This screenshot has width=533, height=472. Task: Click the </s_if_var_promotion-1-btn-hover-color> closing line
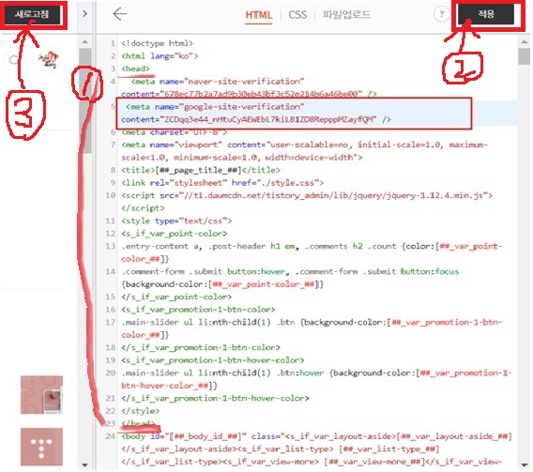pos(215,398)
